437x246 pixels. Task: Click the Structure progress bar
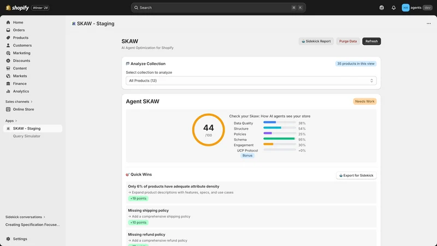[x=280, y=128]
